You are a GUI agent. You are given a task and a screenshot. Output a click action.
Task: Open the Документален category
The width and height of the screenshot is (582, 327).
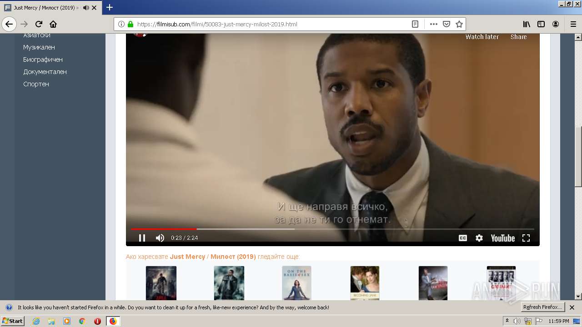coord(45,72)
